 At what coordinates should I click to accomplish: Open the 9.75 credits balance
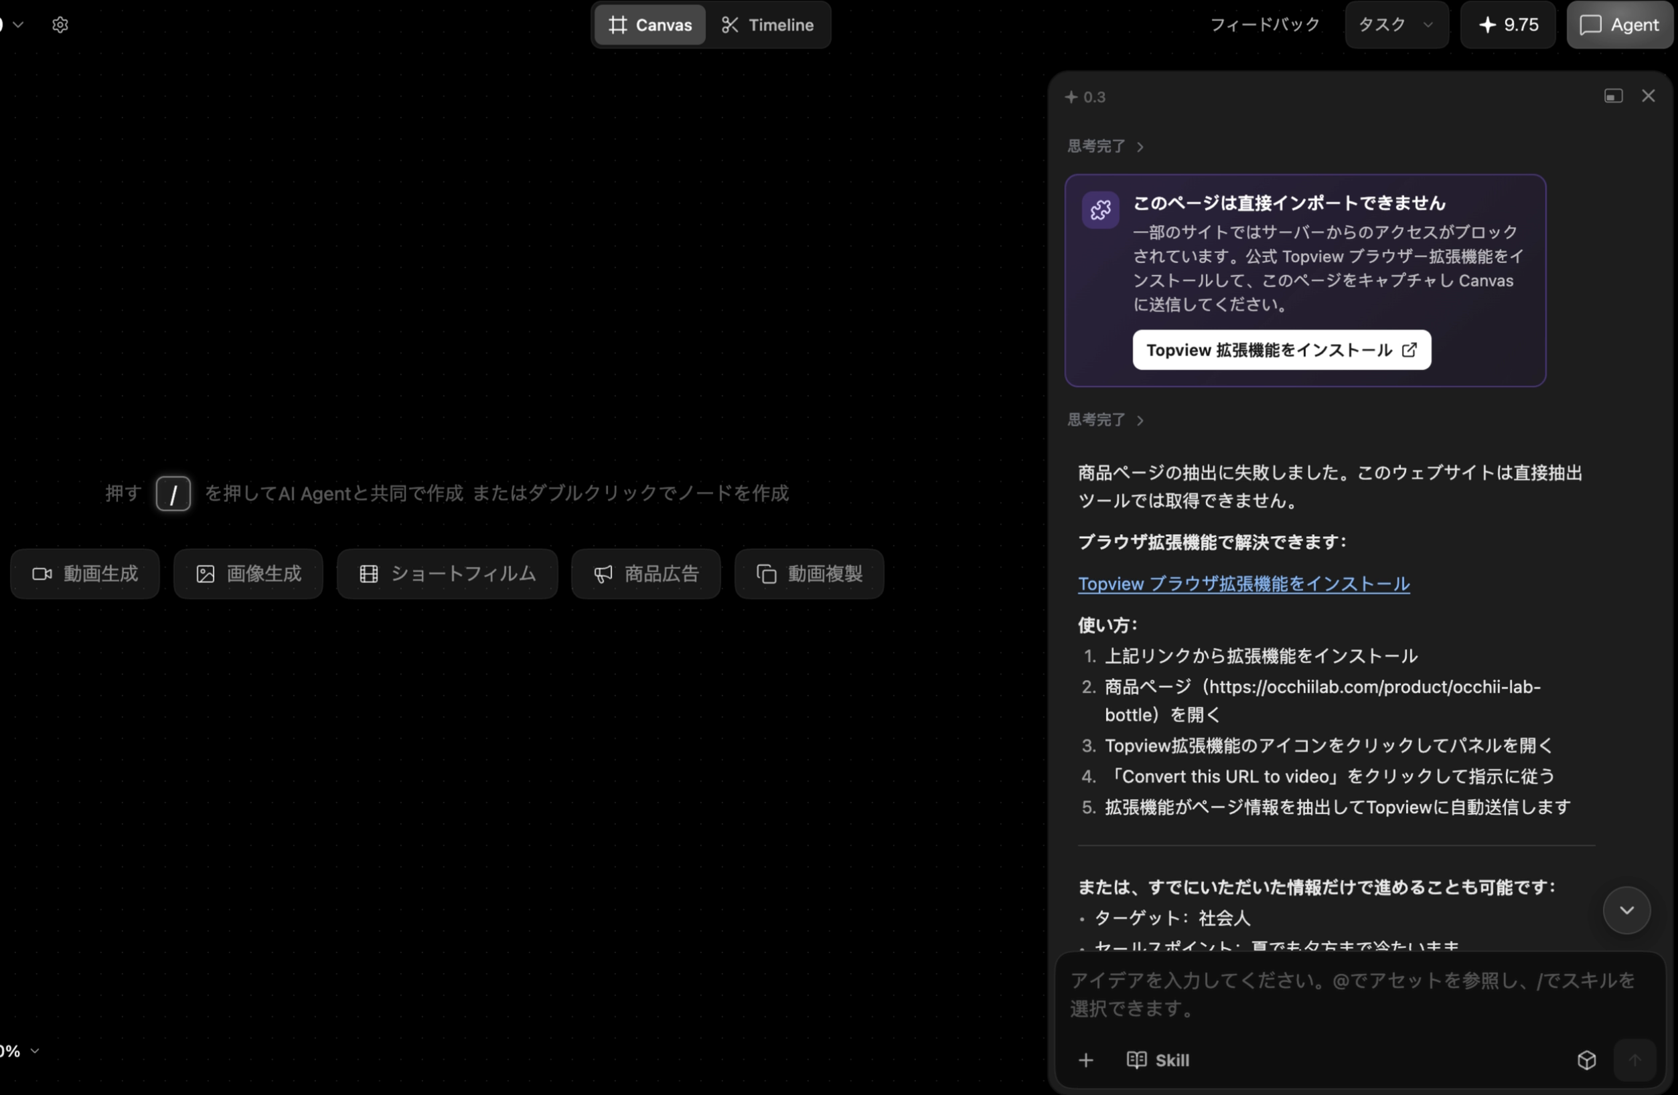pos(1508,25)
